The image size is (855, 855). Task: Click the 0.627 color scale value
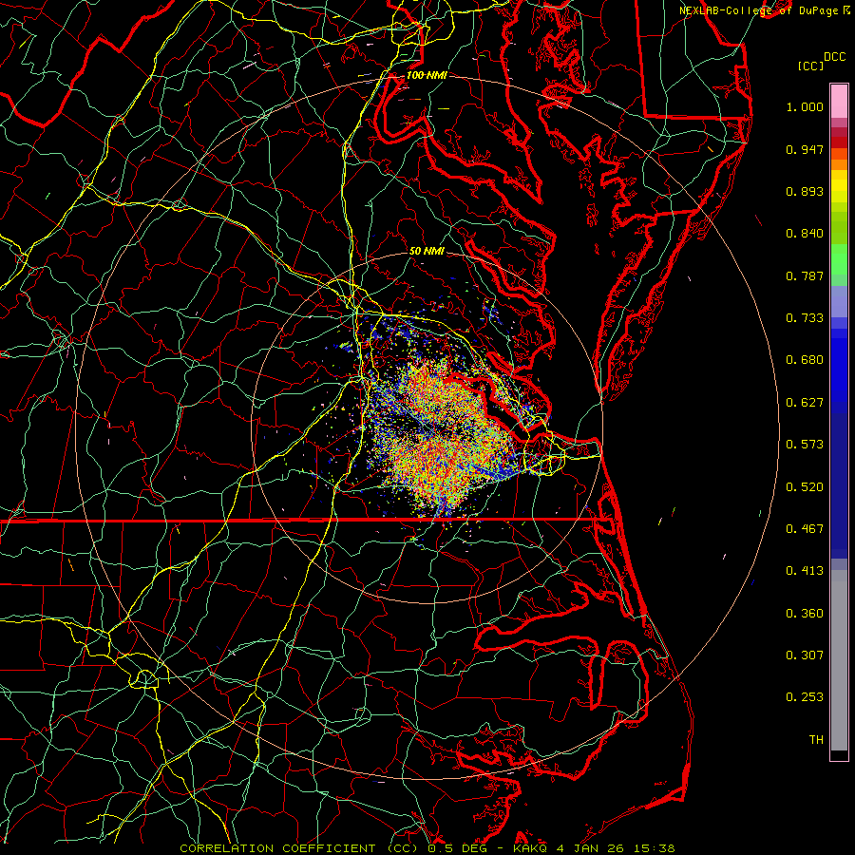(x=805, y=403)
